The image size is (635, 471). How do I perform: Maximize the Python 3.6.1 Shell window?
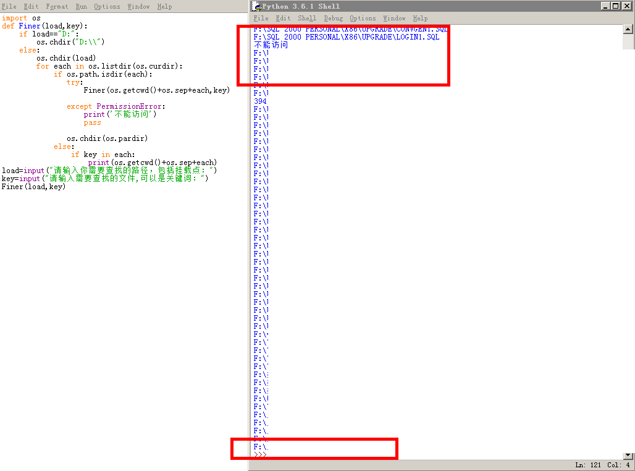pos(616,6)
